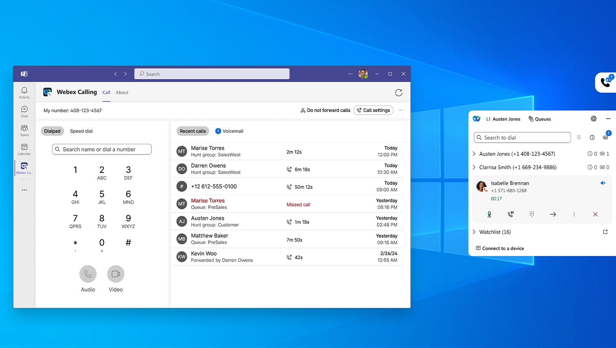The height and width of the screenshot is (348, 616).
Task: Open Teams settings and more ellipsis
Action: pos(350,74)
